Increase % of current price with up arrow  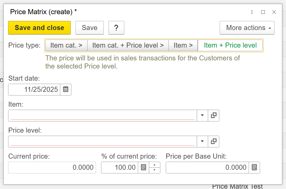point(154,165)
